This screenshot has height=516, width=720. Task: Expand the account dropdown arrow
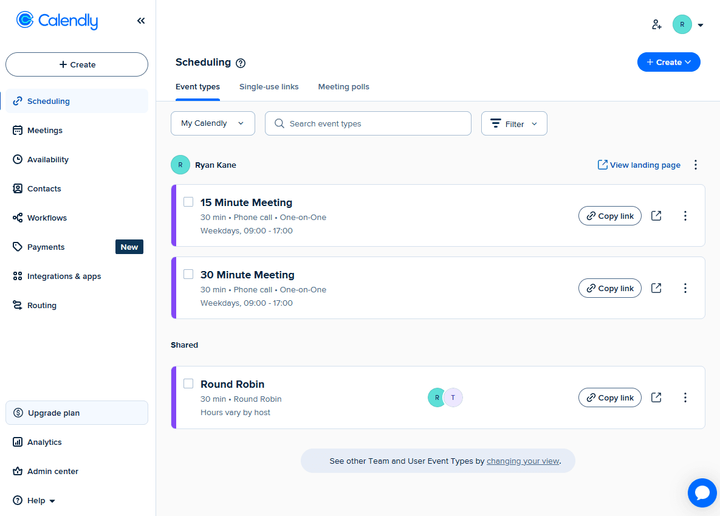point(701,26)
